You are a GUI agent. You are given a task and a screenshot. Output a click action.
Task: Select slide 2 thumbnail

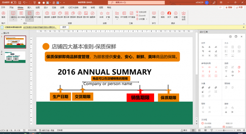[15, 57]
